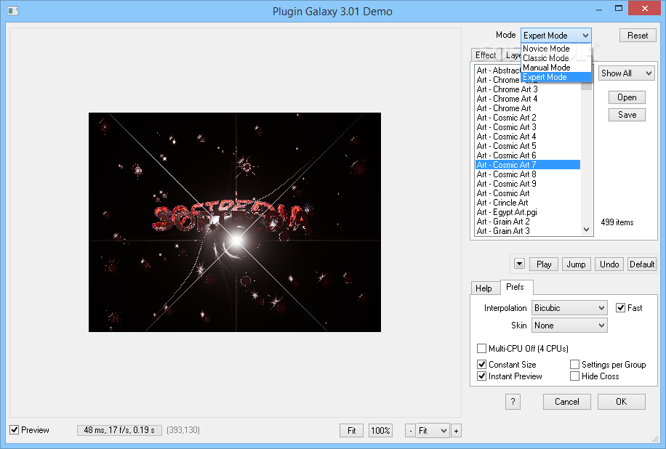
Task: Select Art - Cosmic Art 9 effect
Action: pyautogui.click(x=528, y=183)
